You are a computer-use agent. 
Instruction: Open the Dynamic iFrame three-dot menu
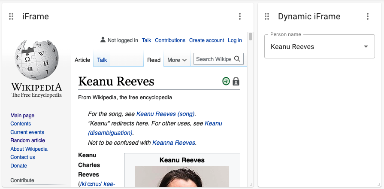tap(368, 16)
